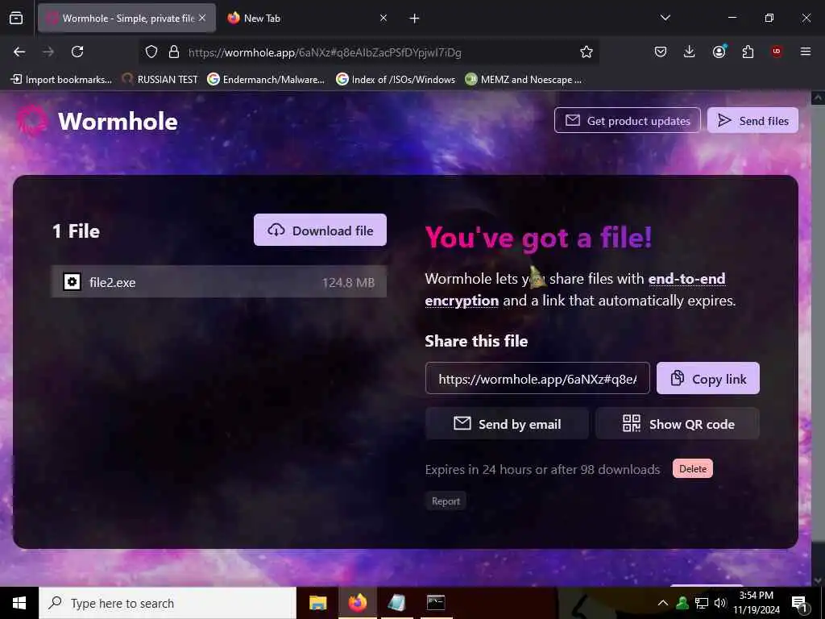This screenshot has height=619, width=825.
Task: Open the command prompt taskbar icon
Action: 436,603
